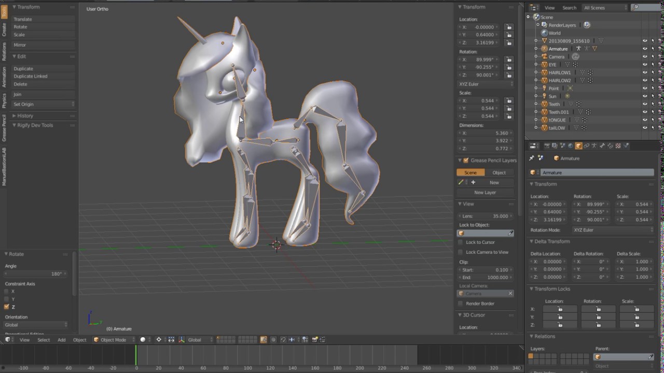Toggle the lock object layers icon
Screen dimensions: 664x373
coord(263,340)
